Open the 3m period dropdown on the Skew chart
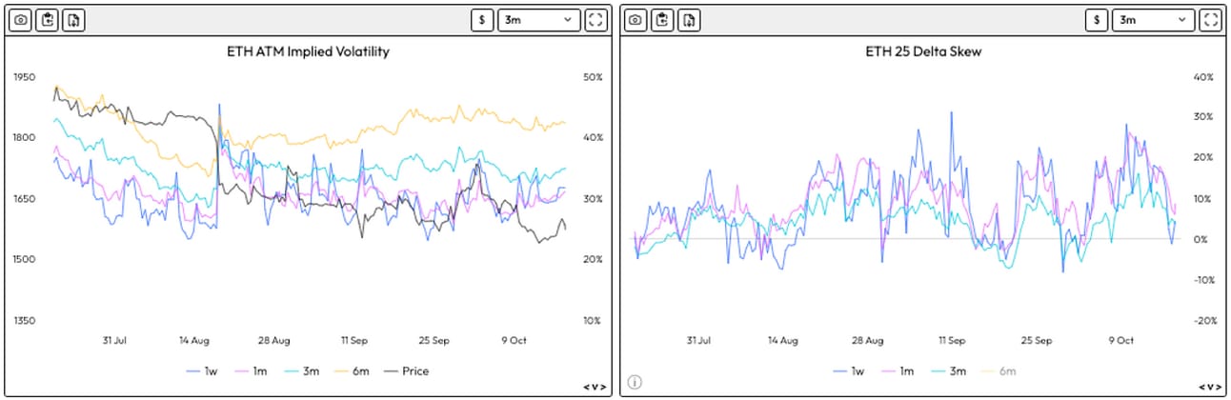The width and height of the screenshot is (1231, 400). pyautogui.click(x=1154, y=19)
